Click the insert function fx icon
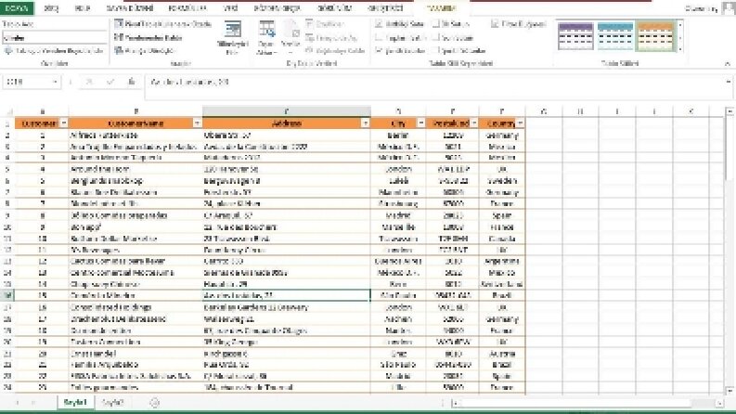Image resolution: width=736 pixels, height=414 pixels. 132,82
